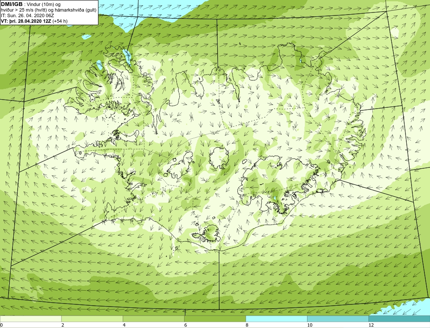Click the legend scale value '8'
The image size is (430, 328).
click(247, 325)
